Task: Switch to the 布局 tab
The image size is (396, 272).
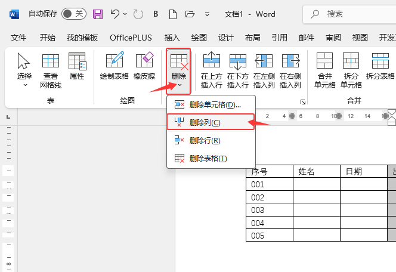Action: 252,38
